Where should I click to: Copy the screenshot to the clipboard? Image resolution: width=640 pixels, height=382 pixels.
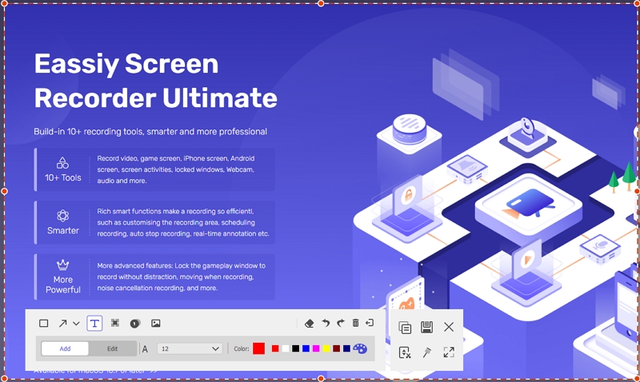click(405, 328)
